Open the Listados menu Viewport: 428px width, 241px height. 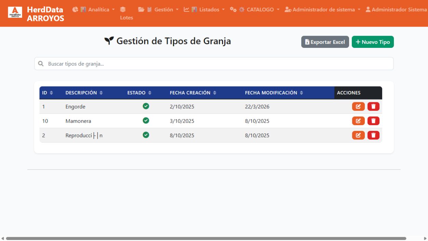(204, 10)
